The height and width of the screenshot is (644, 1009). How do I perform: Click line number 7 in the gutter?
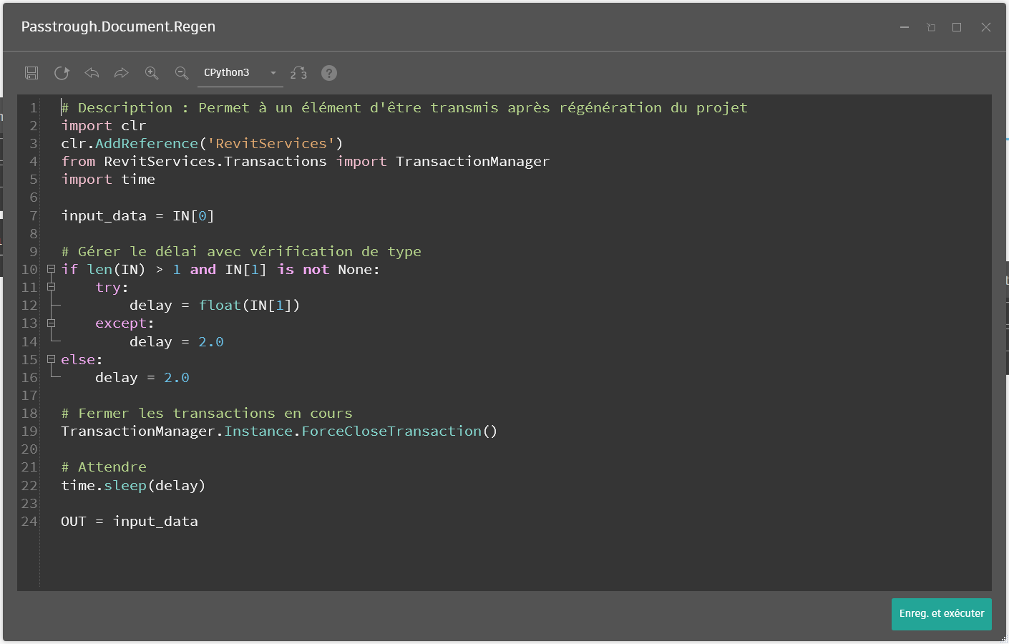(33, 216)
